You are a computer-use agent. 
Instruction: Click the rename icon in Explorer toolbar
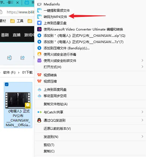pos(9,58)
